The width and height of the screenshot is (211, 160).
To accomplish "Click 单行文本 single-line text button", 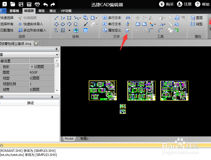I will [x=112, y=24].
